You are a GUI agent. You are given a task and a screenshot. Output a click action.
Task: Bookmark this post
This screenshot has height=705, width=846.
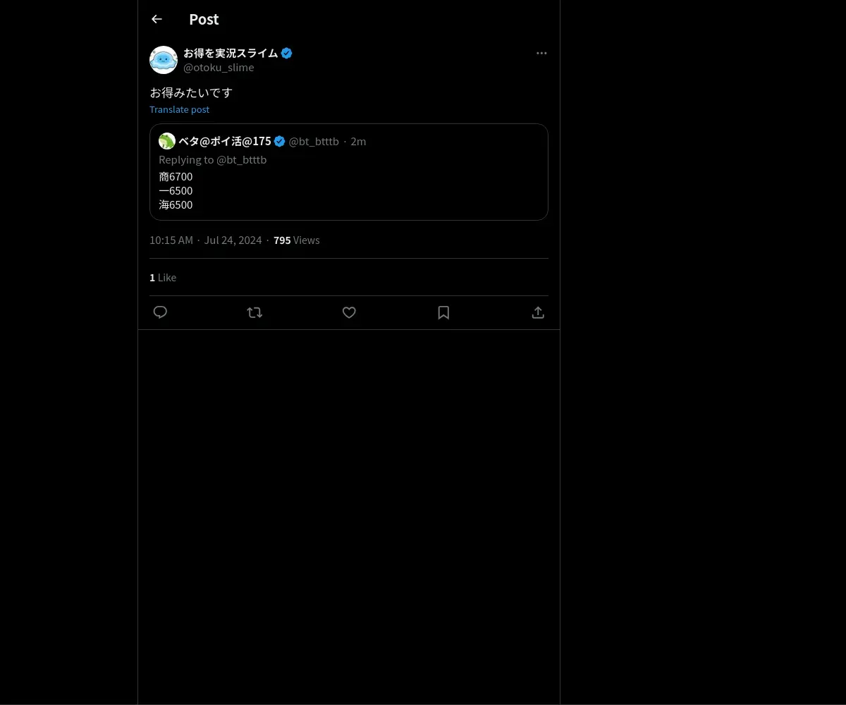(x=443, y=312)
